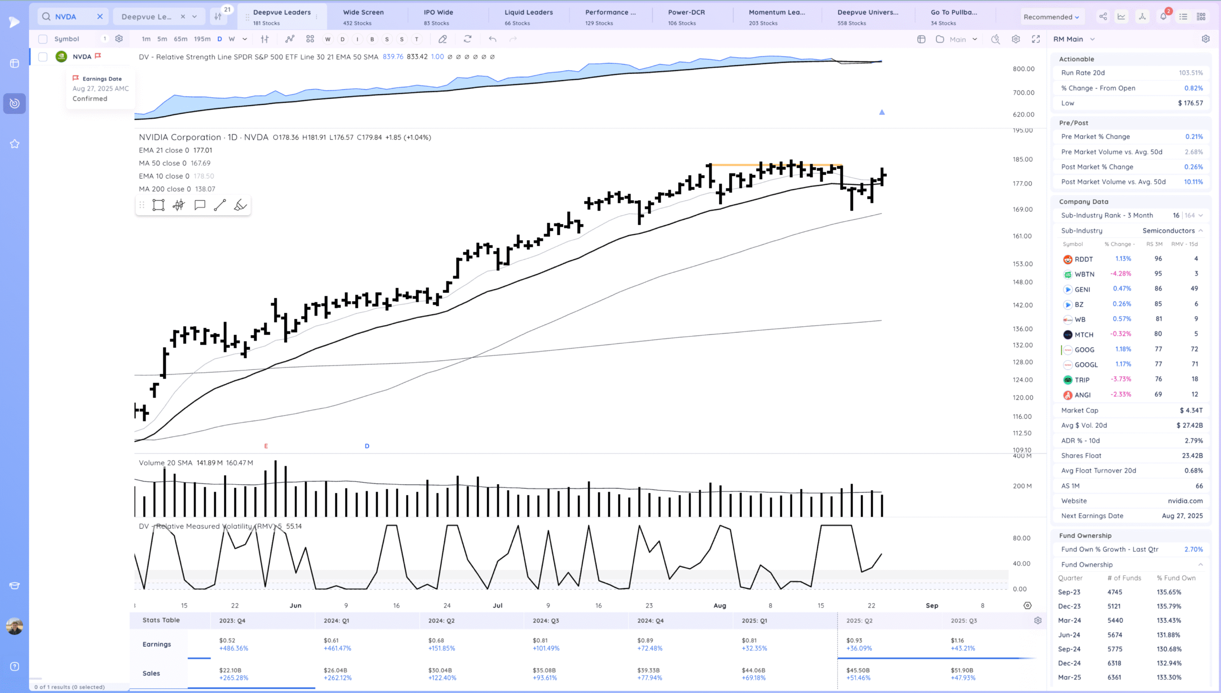Open filter sliders icon with 21 badge
Viewport: 1221px width, 693px height.
click(x=218, y=17)
